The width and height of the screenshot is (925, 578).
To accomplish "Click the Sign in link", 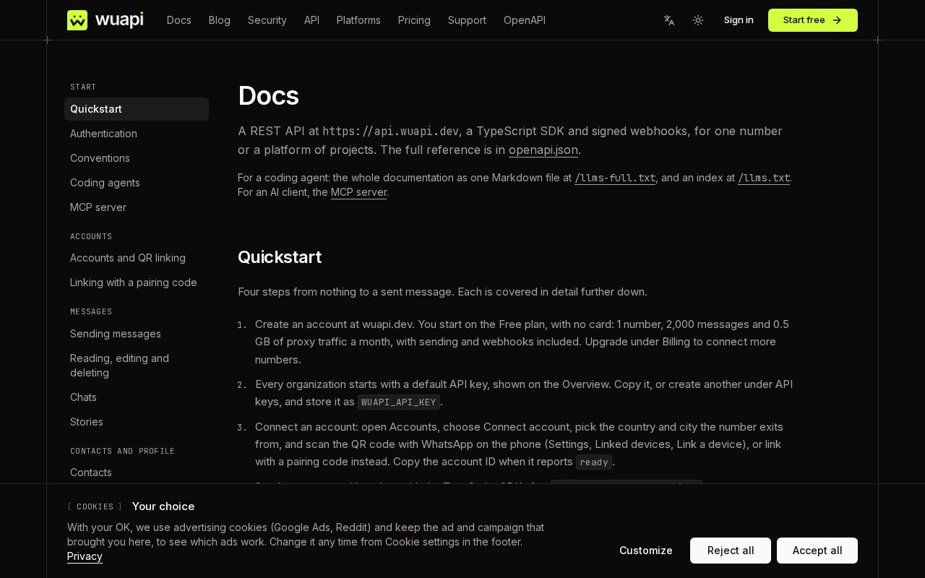I will [739, 20].
